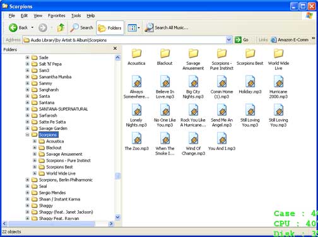
Task: Select Scorpions, Berlin Philharmonic tree folder
Action: click(x=62, y=180)
